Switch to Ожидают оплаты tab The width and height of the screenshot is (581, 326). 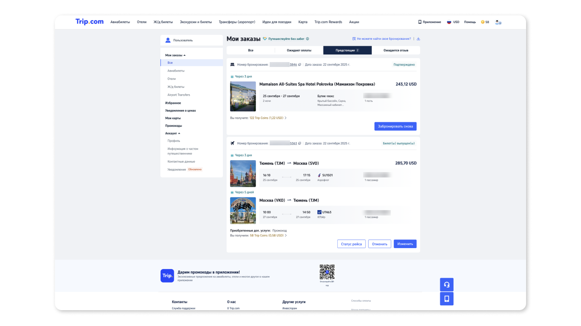(x=299, y=50)
